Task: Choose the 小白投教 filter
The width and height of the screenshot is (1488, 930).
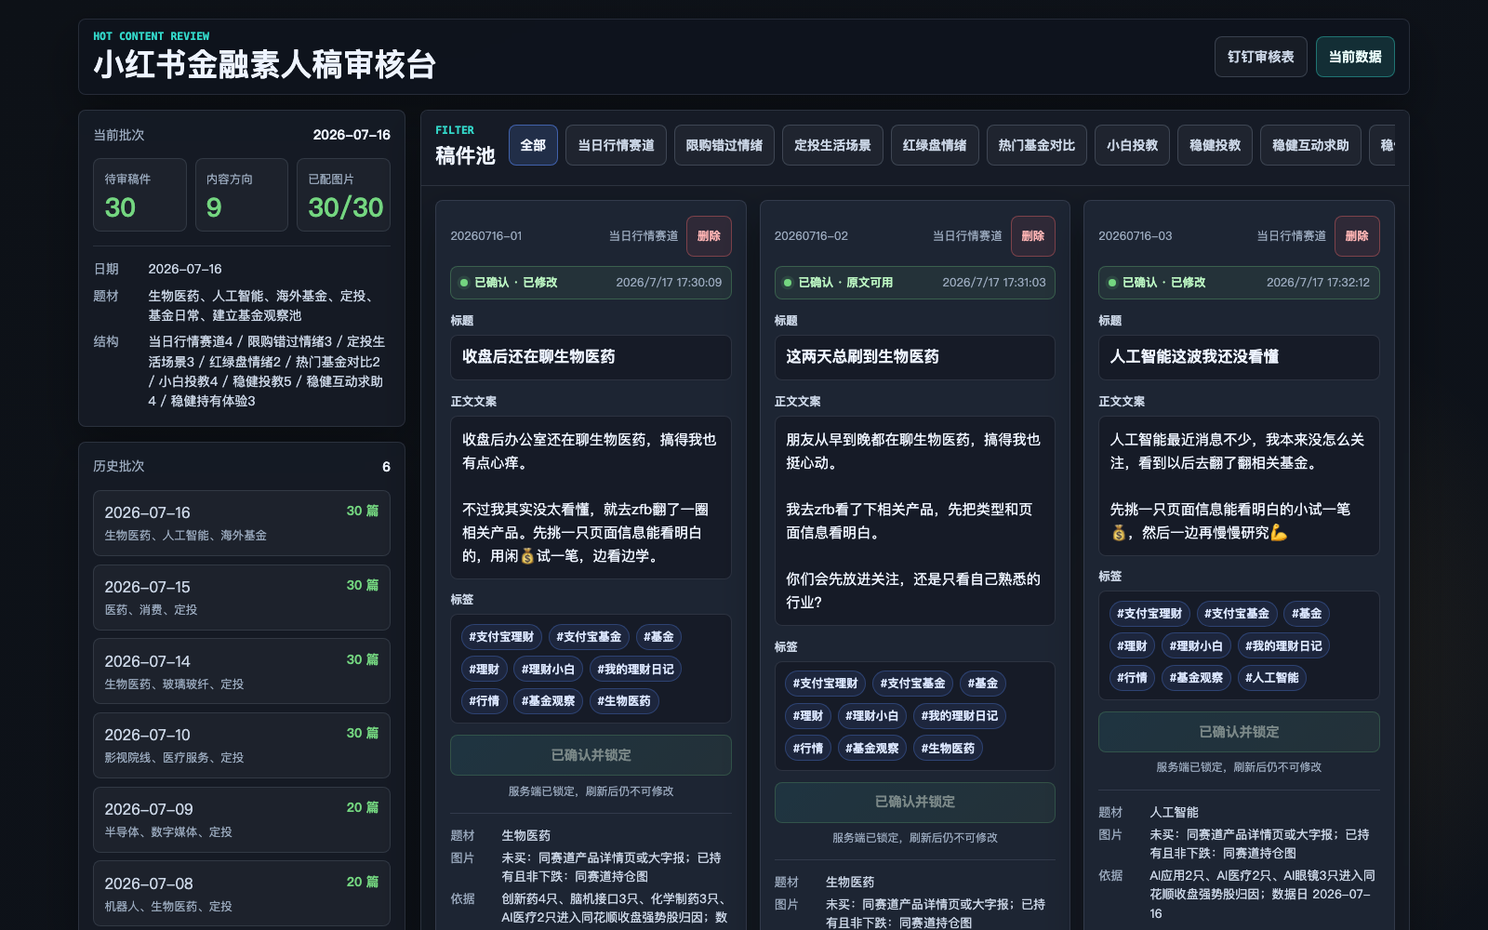Action: click(1132, 145)
